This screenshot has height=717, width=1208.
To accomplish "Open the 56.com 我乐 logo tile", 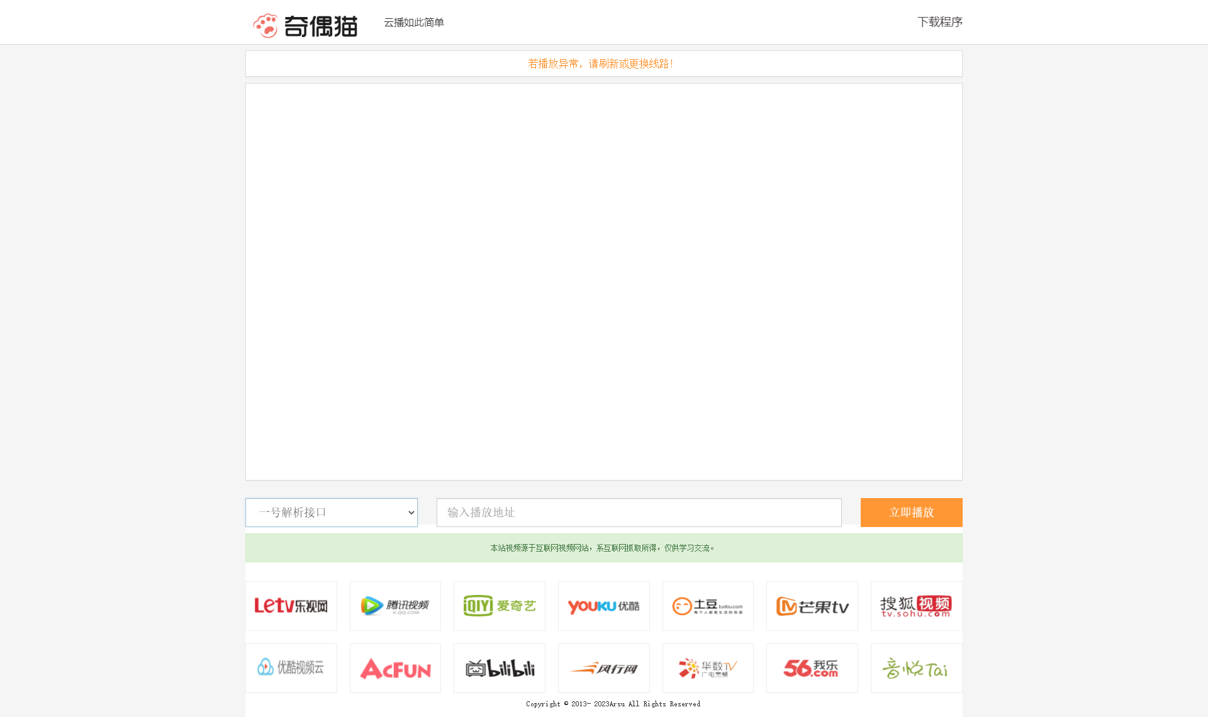I will tap(812, 668).
